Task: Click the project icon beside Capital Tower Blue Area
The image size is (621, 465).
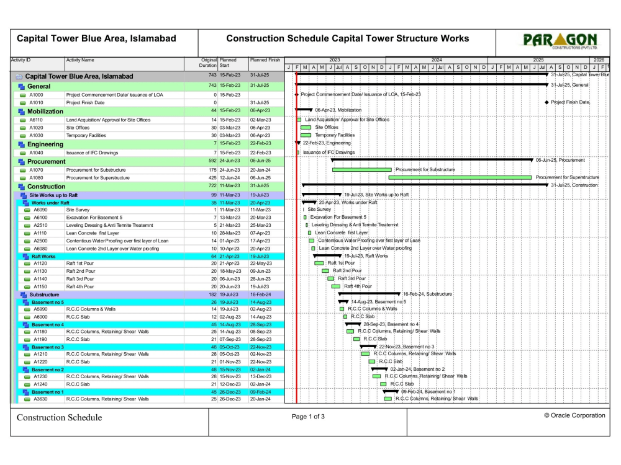Action: 19,76
